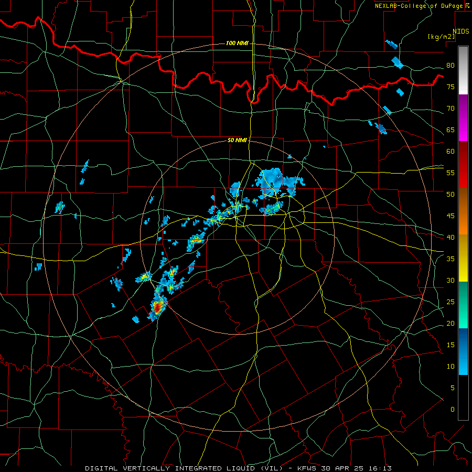Click the 100 NMI range ring label

(237, 43)
